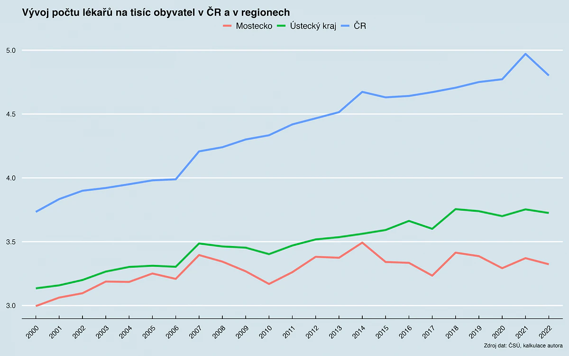Screen dimensions: 569x356
Task: Click the 2003 x-axis label
Action: 102,332
